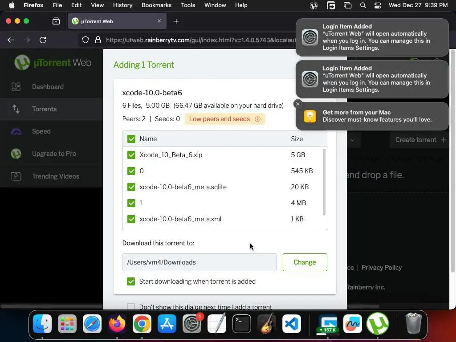Screen dimensions: 456x342
Task: Open GarageBand from the Dock
Action: [x=267, y=324]
